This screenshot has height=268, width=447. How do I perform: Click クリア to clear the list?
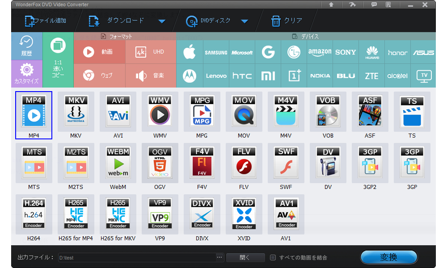tap(287, 21)
